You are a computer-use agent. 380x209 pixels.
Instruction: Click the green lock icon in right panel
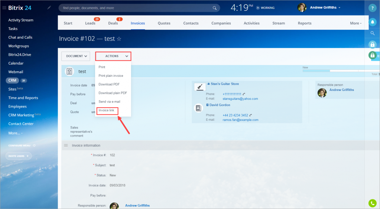click(372, 55)
